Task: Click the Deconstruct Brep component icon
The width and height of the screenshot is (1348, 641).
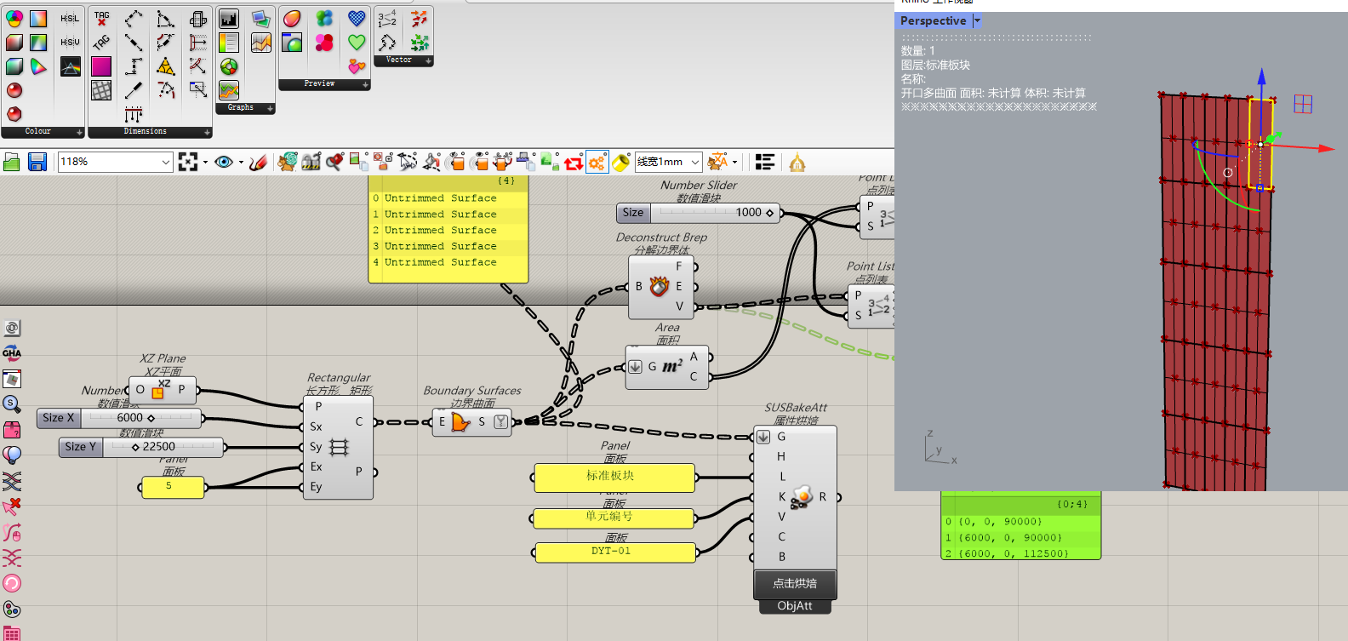Action: pos(660,287)
